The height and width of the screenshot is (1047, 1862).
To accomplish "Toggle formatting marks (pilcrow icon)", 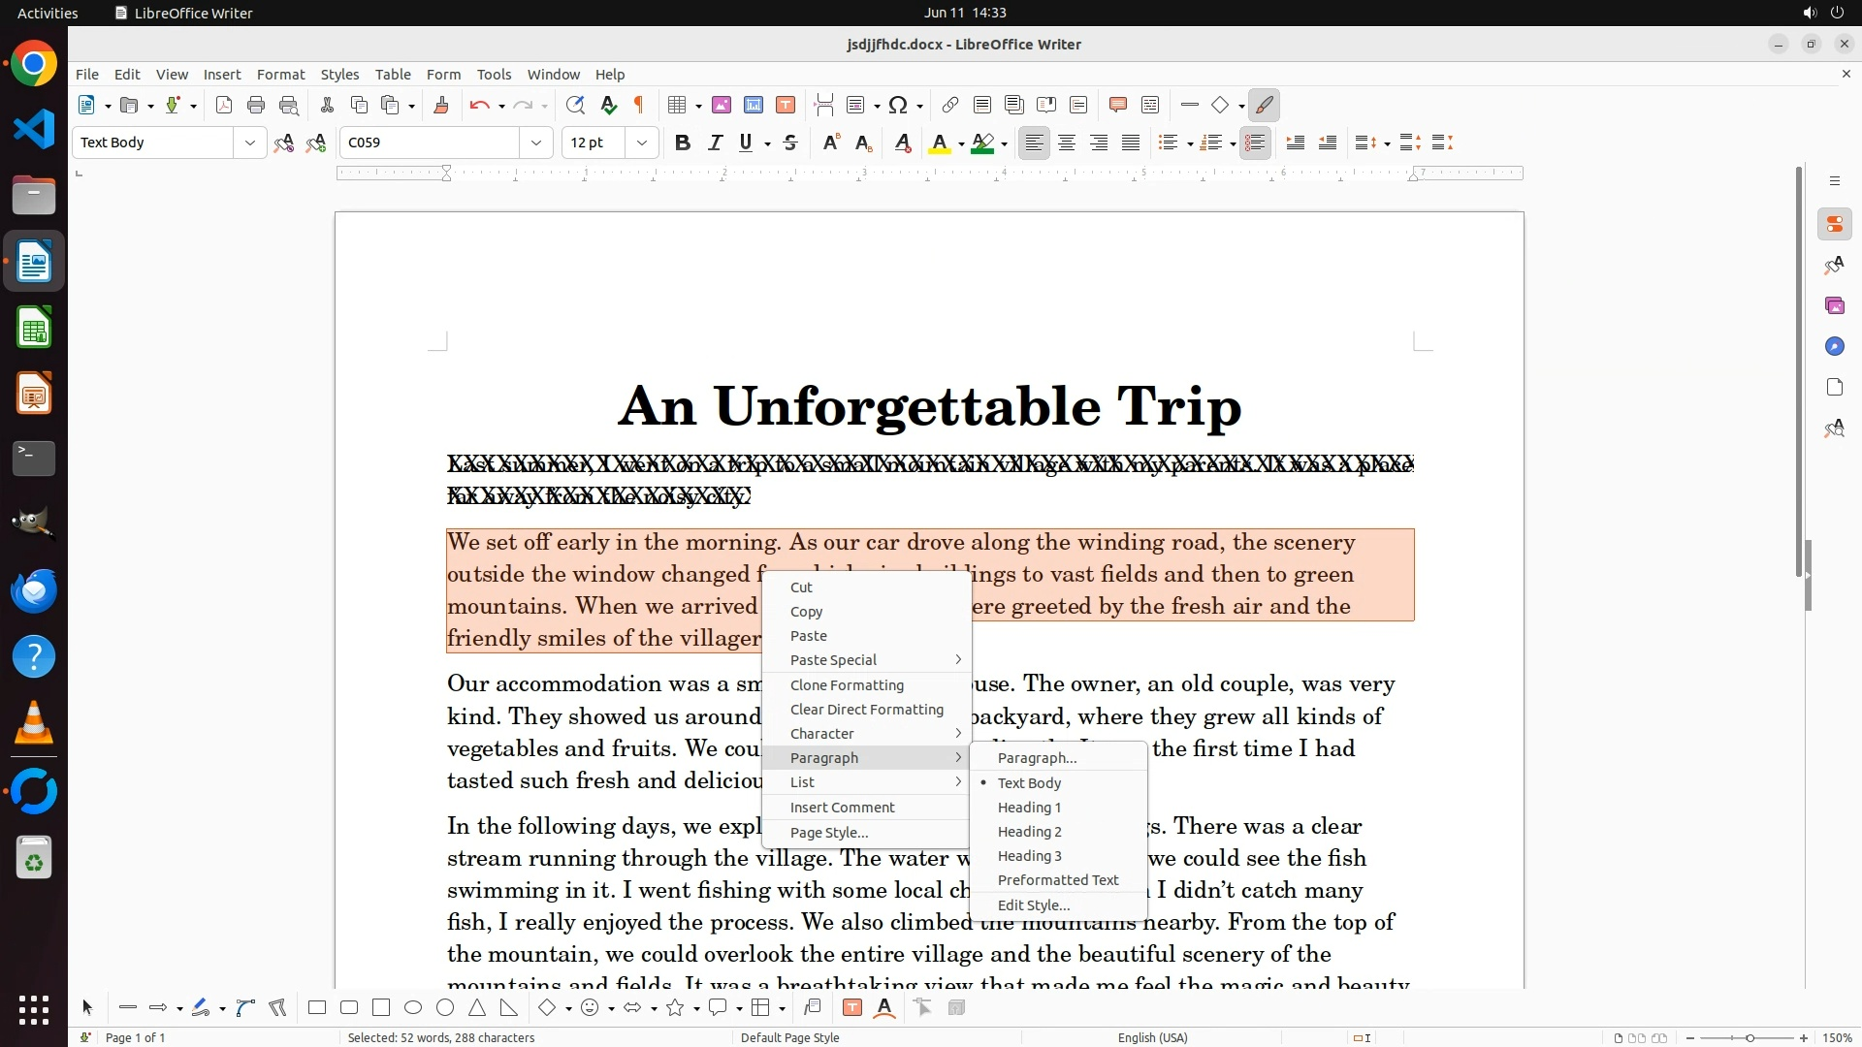I will pyautogui.click(x=639, y=105).
